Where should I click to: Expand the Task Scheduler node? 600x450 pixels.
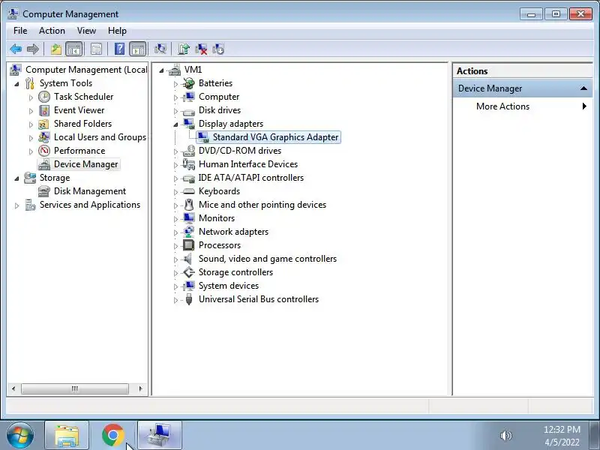pyautogui.click(x=31, y=97)
